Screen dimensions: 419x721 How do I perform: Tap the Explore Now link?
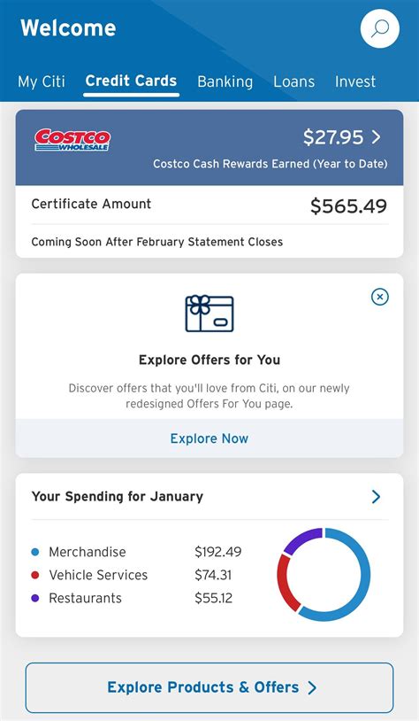click(x=209, y=438)
